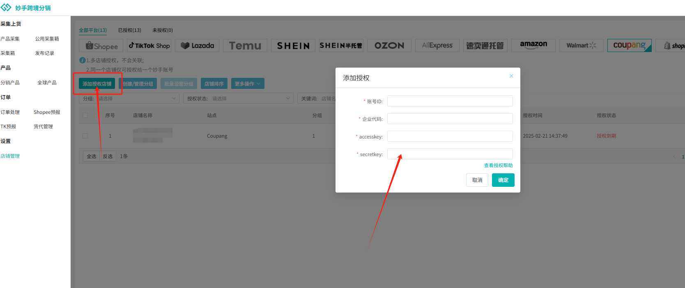685x288 pixels.
Task: Tick the checkbox for the Coupang row
Action: [85, 136]
